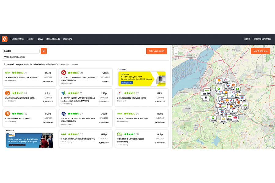Click the location arrow icon beside Use Current Location
275x183 pixels.
pos(5,57)
